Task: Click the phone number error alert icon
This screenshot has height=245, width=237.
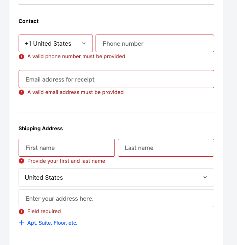Action: pyautogui.click(x=21, y=57)
